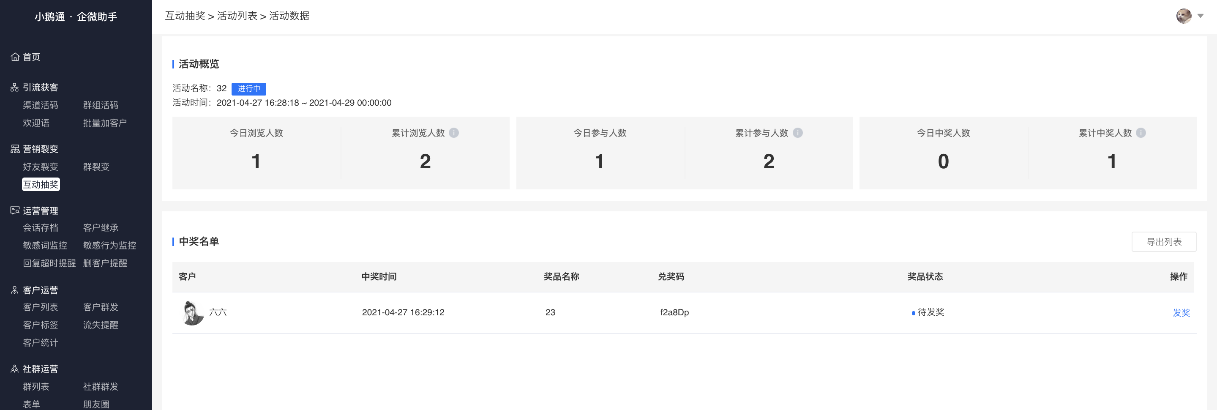Screen dimensions: 1217x410
Task: Open 流失提醒 menu item
Action: point(101,325)
